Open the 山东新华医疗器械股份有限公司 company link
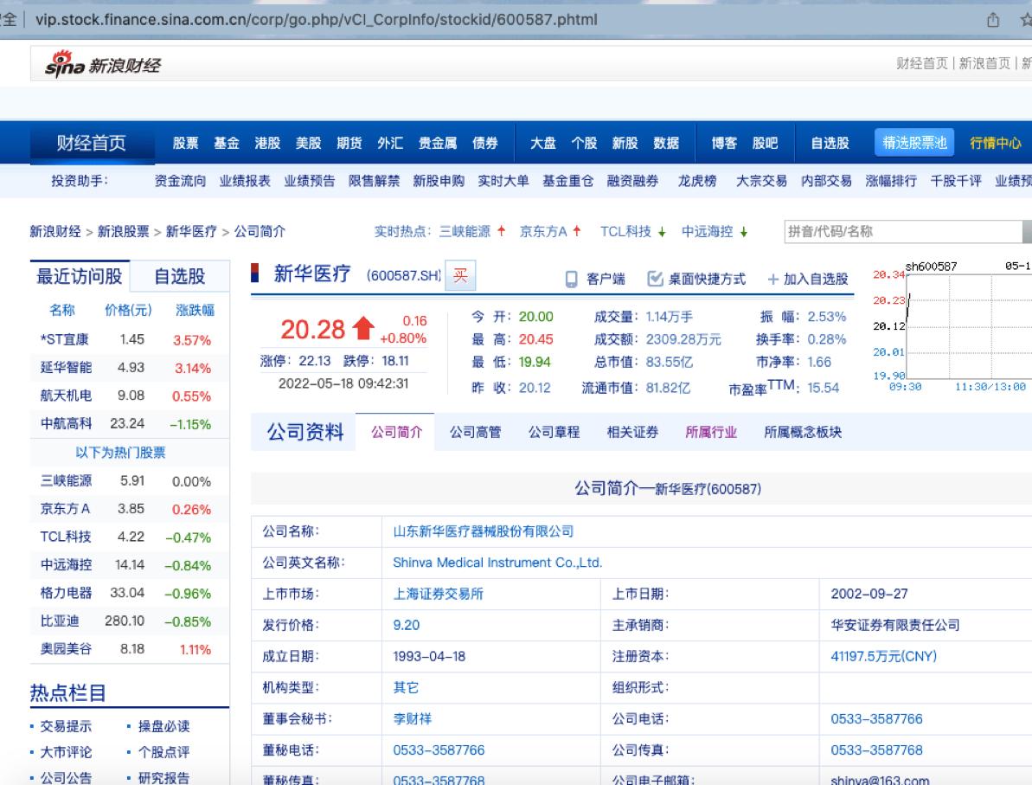Screen dimensions: 1032x785 coord(481,531)
